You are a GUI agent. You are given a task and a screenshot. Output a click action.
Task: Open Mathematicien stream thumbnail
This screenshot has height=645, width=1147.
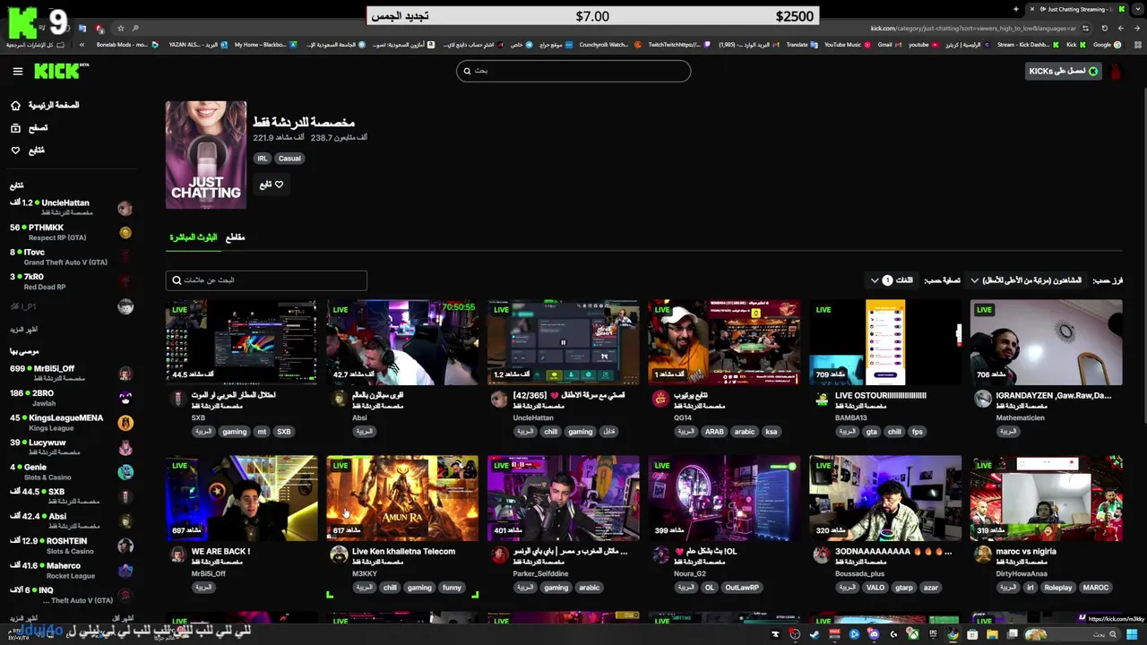(x=1046, y=342)
